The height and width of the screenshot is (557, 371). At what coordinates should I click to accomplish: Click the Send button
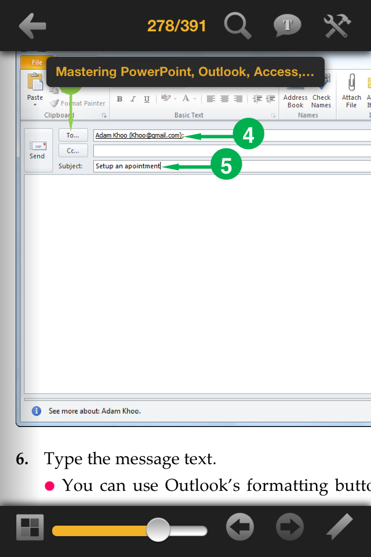point(38,150)
